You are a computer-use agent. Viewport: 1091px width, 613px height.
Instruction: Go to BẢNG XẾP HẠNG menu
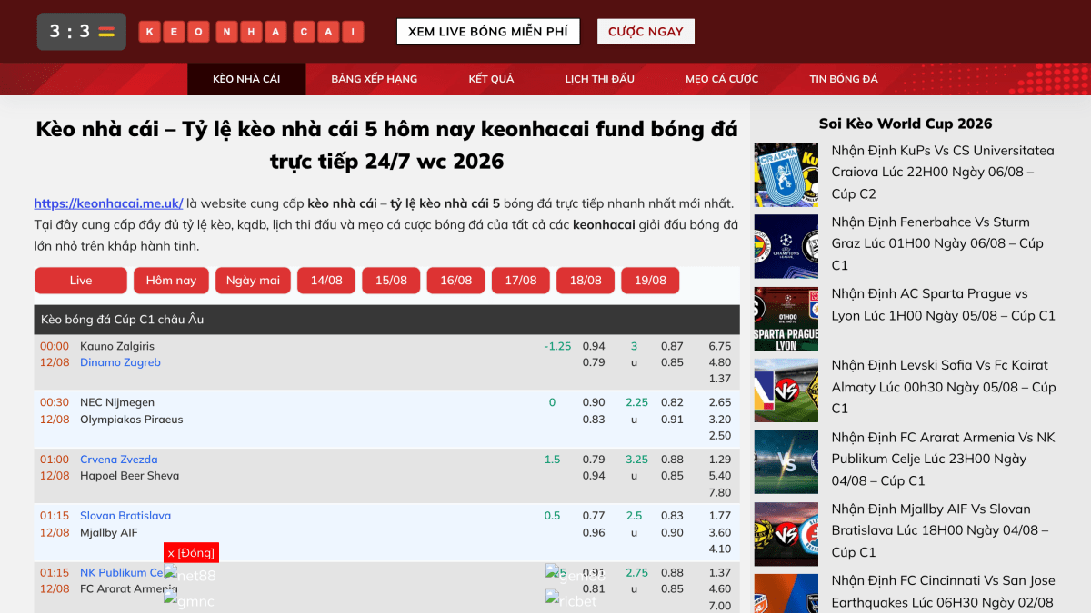click(375, 79)
